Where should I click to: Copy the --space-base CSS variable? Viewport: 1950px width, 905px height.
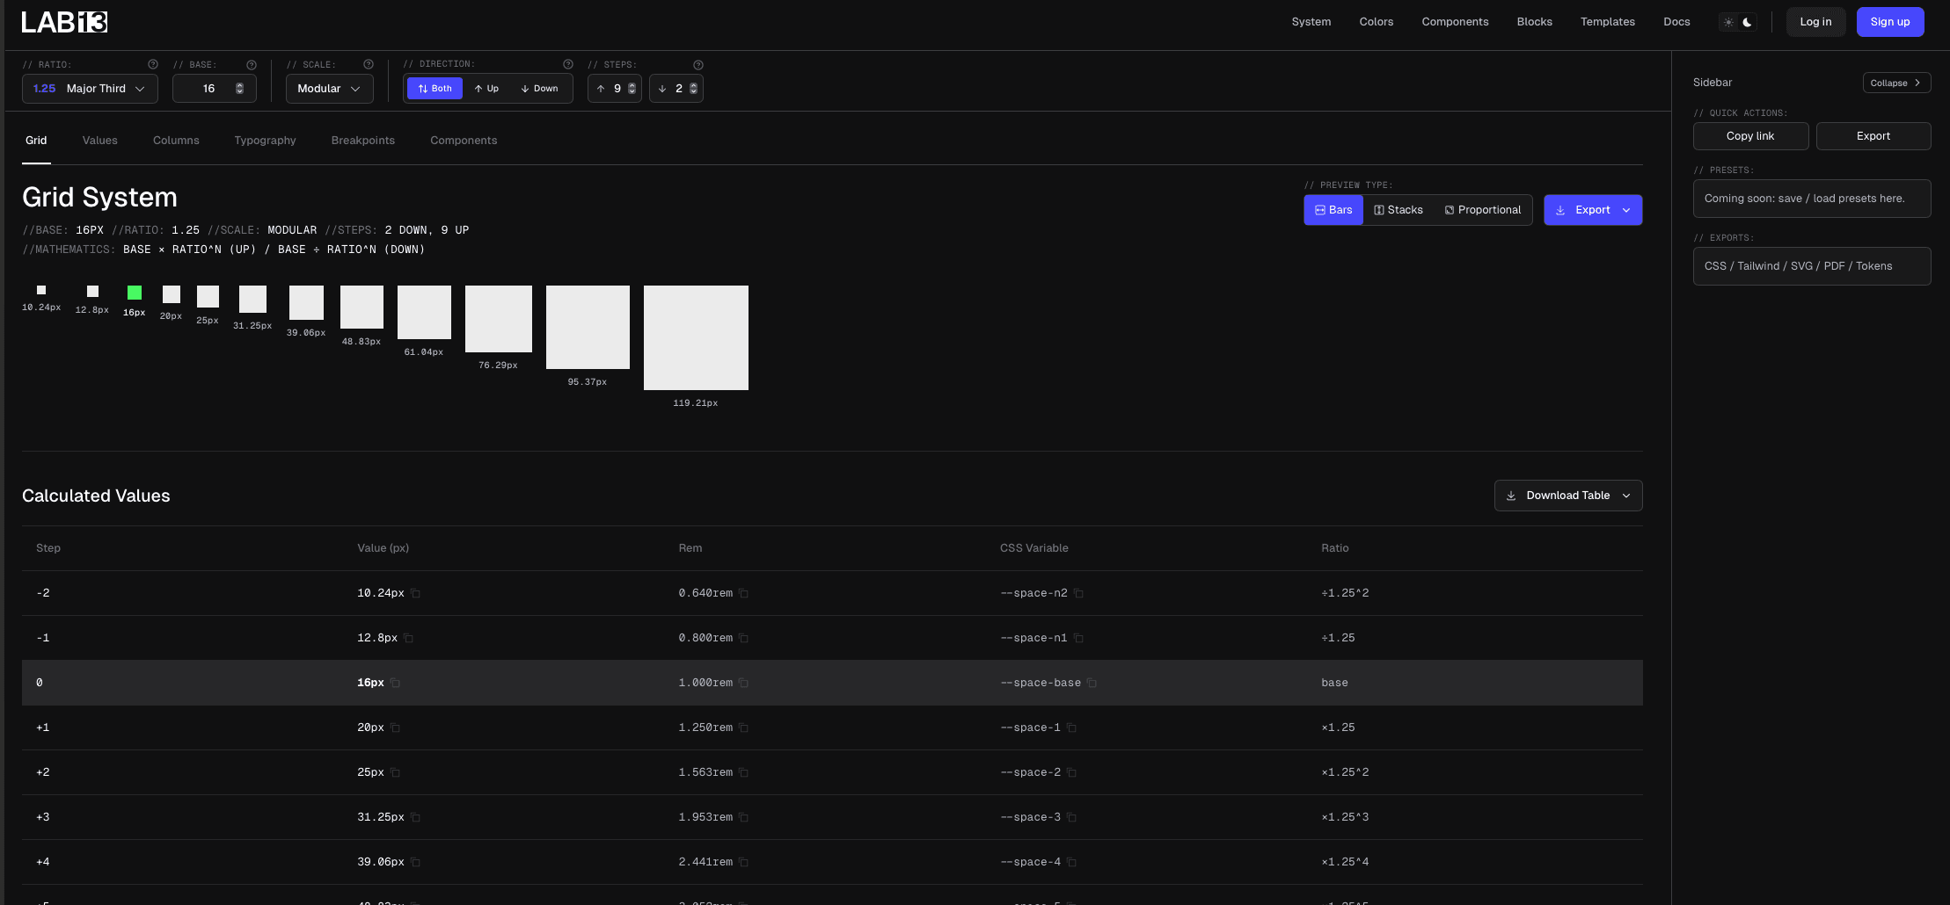coord(1092,683)
